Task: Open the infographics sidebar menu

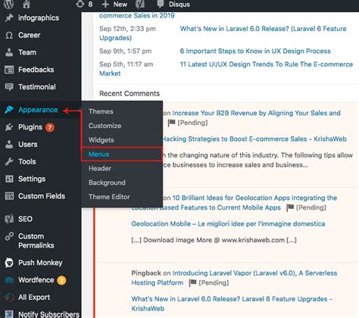Action: coord(39,18)
